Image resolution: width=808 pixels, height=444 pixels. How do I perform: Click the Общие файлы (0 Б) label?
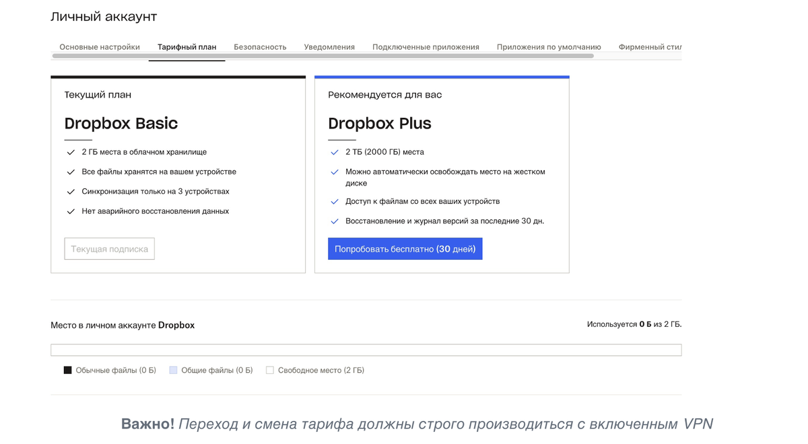[217, 370]
